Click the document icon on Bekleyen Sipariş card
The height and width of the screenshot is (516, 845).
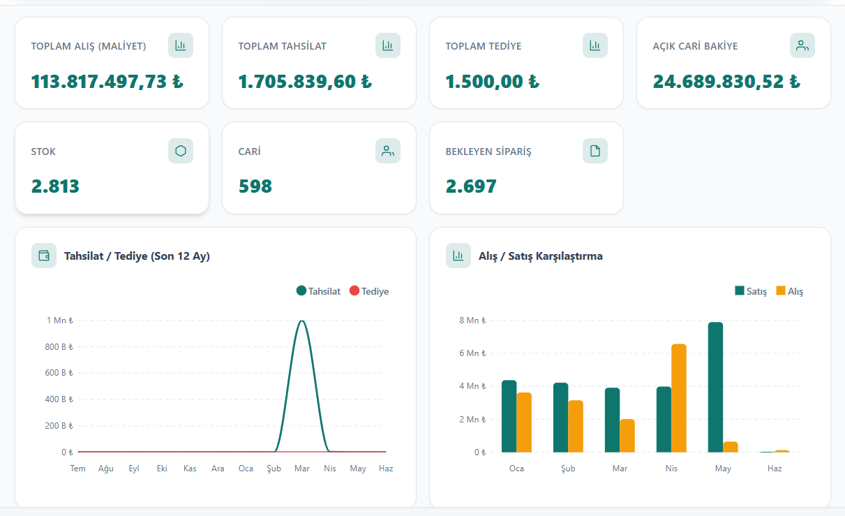595,151
